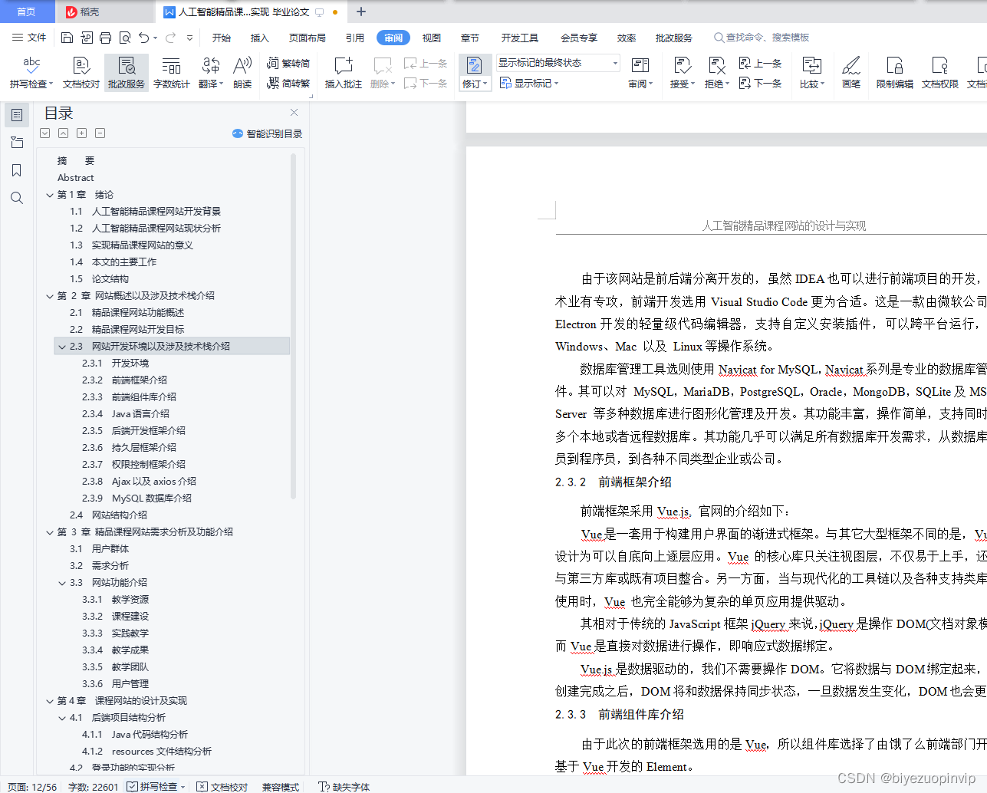The width and height of the screenshot is (987, 793).
Task: Switch to the 插入 ribbon tab
Action: tap(260, 38)
